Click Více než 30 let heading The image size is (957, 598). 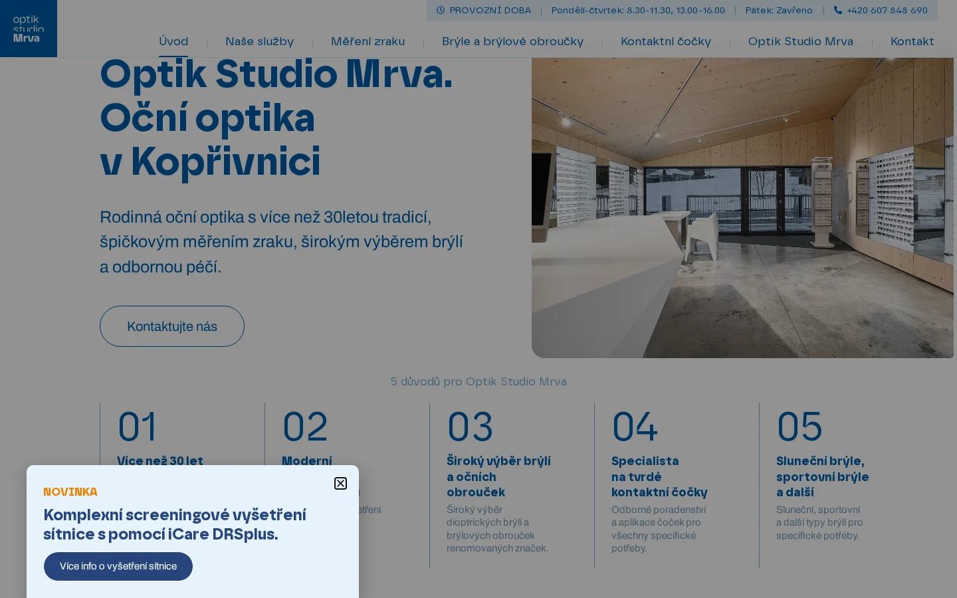160,460
